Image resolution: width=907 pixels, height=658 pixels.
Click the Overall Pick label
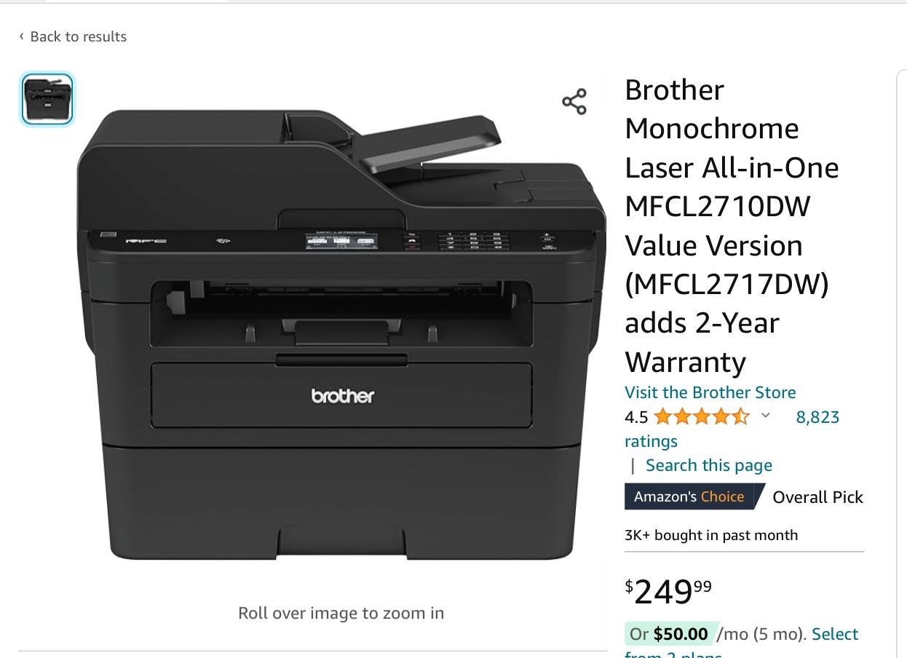pos(817,497)
